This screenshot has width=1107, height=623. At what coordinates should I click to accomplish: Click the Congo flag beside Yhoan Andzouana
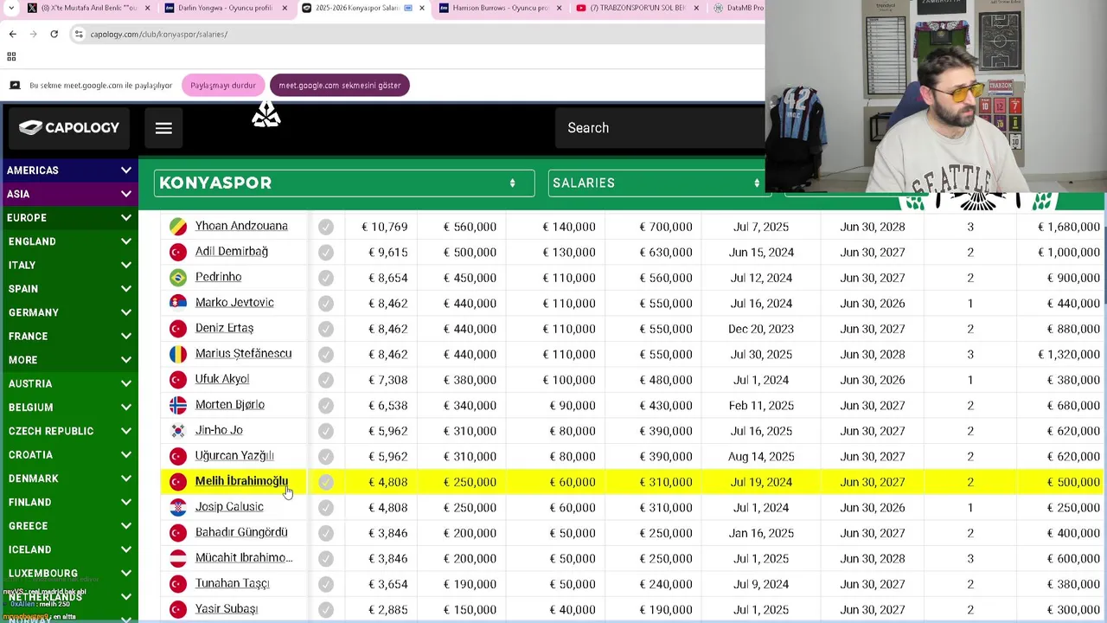click(x=178, y=227)
